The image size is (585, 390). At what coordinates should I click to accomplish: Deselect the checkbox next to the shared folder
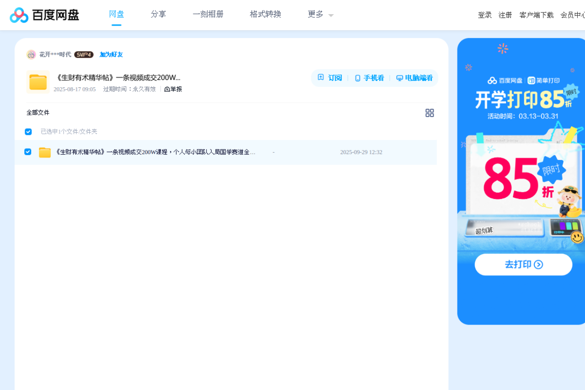27,152
